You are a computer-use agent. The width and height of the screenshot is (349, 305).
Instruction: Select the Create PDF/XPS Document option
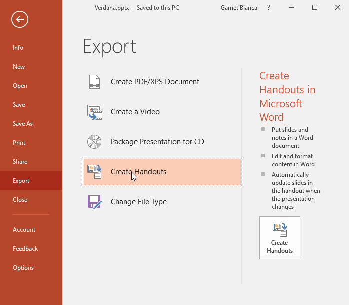click(x=162, y=82)
